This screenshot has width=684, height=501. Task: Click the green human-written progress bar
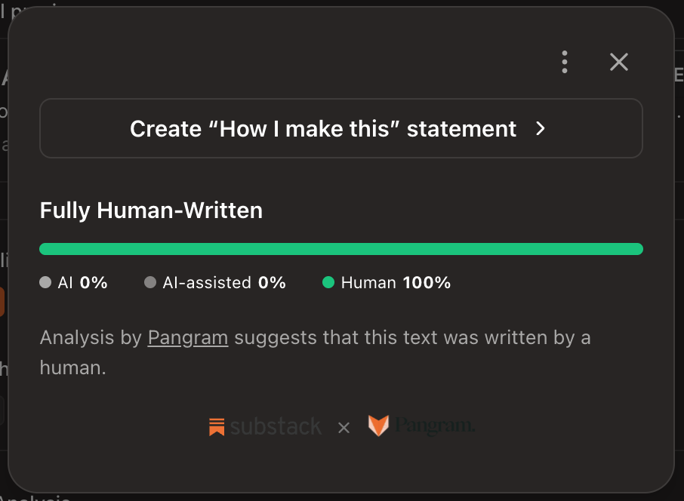point(340,249)
